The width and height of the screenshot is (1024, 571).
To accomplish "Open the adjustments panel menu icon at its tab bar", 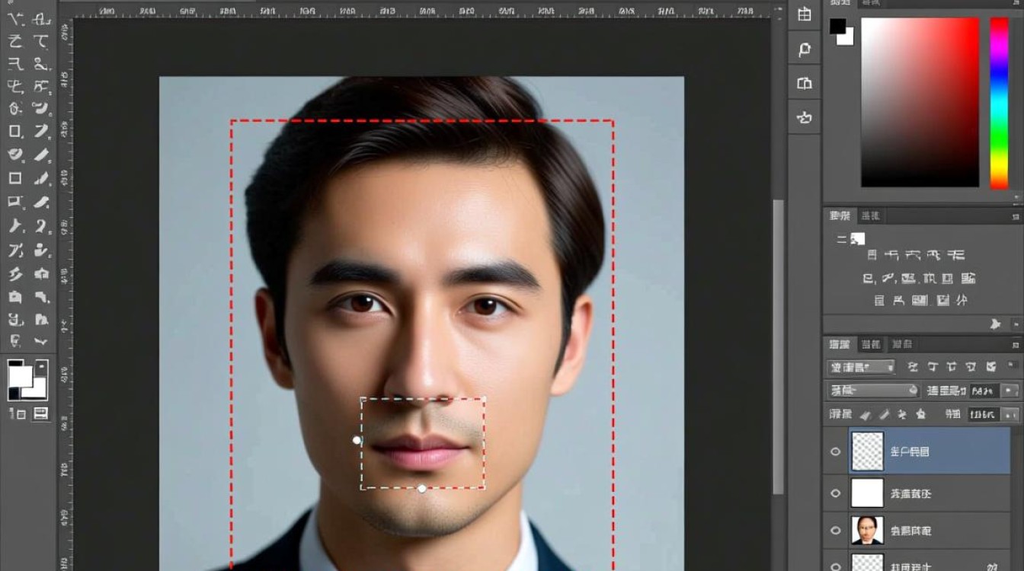I will 1015,216.
